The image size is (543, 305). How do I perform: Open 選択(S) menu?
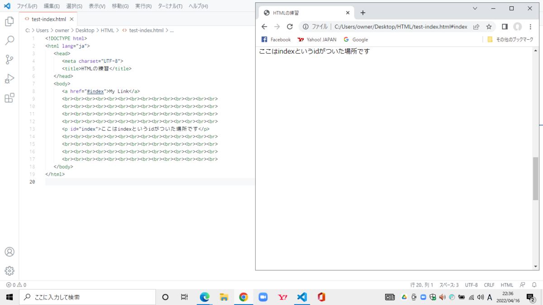pyautogui.click(x=74, y=6)
